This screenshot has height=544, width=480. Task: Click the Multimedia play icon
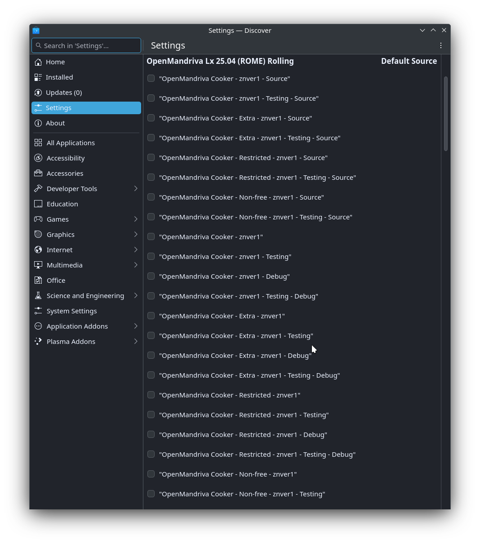pyautogui.click(x=38, y=265)
